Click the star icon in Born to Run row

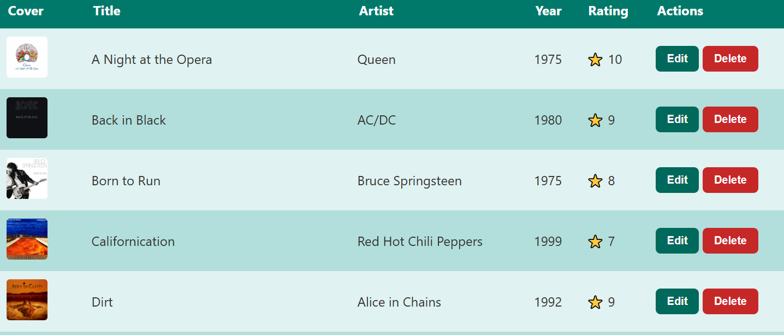(x=595, y=181)
